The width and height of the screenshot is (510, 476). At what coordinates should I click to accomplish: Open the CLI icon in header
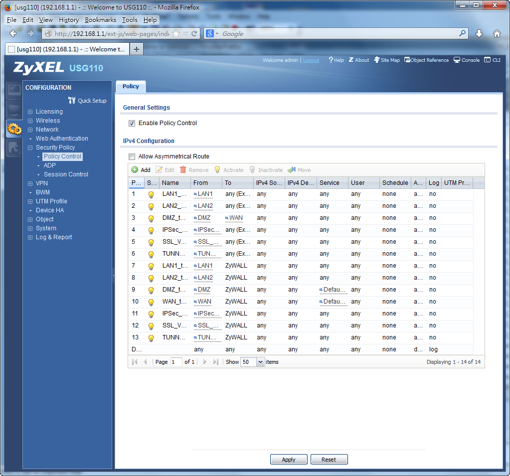tap(488, 60)
